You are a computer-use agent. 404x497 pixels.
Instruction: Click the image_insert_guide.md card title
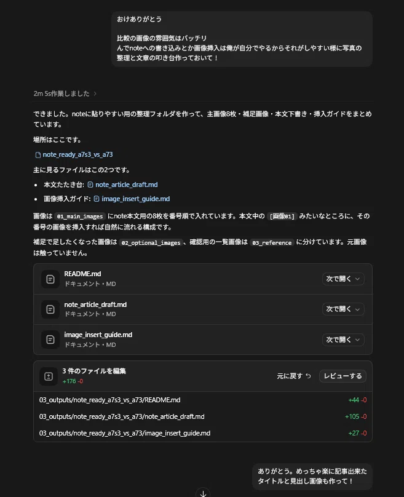point(98,335)
